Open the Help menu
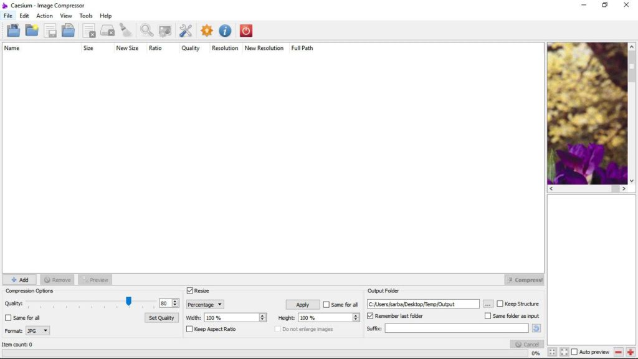 pyautogui.click(x=105, y=16)
